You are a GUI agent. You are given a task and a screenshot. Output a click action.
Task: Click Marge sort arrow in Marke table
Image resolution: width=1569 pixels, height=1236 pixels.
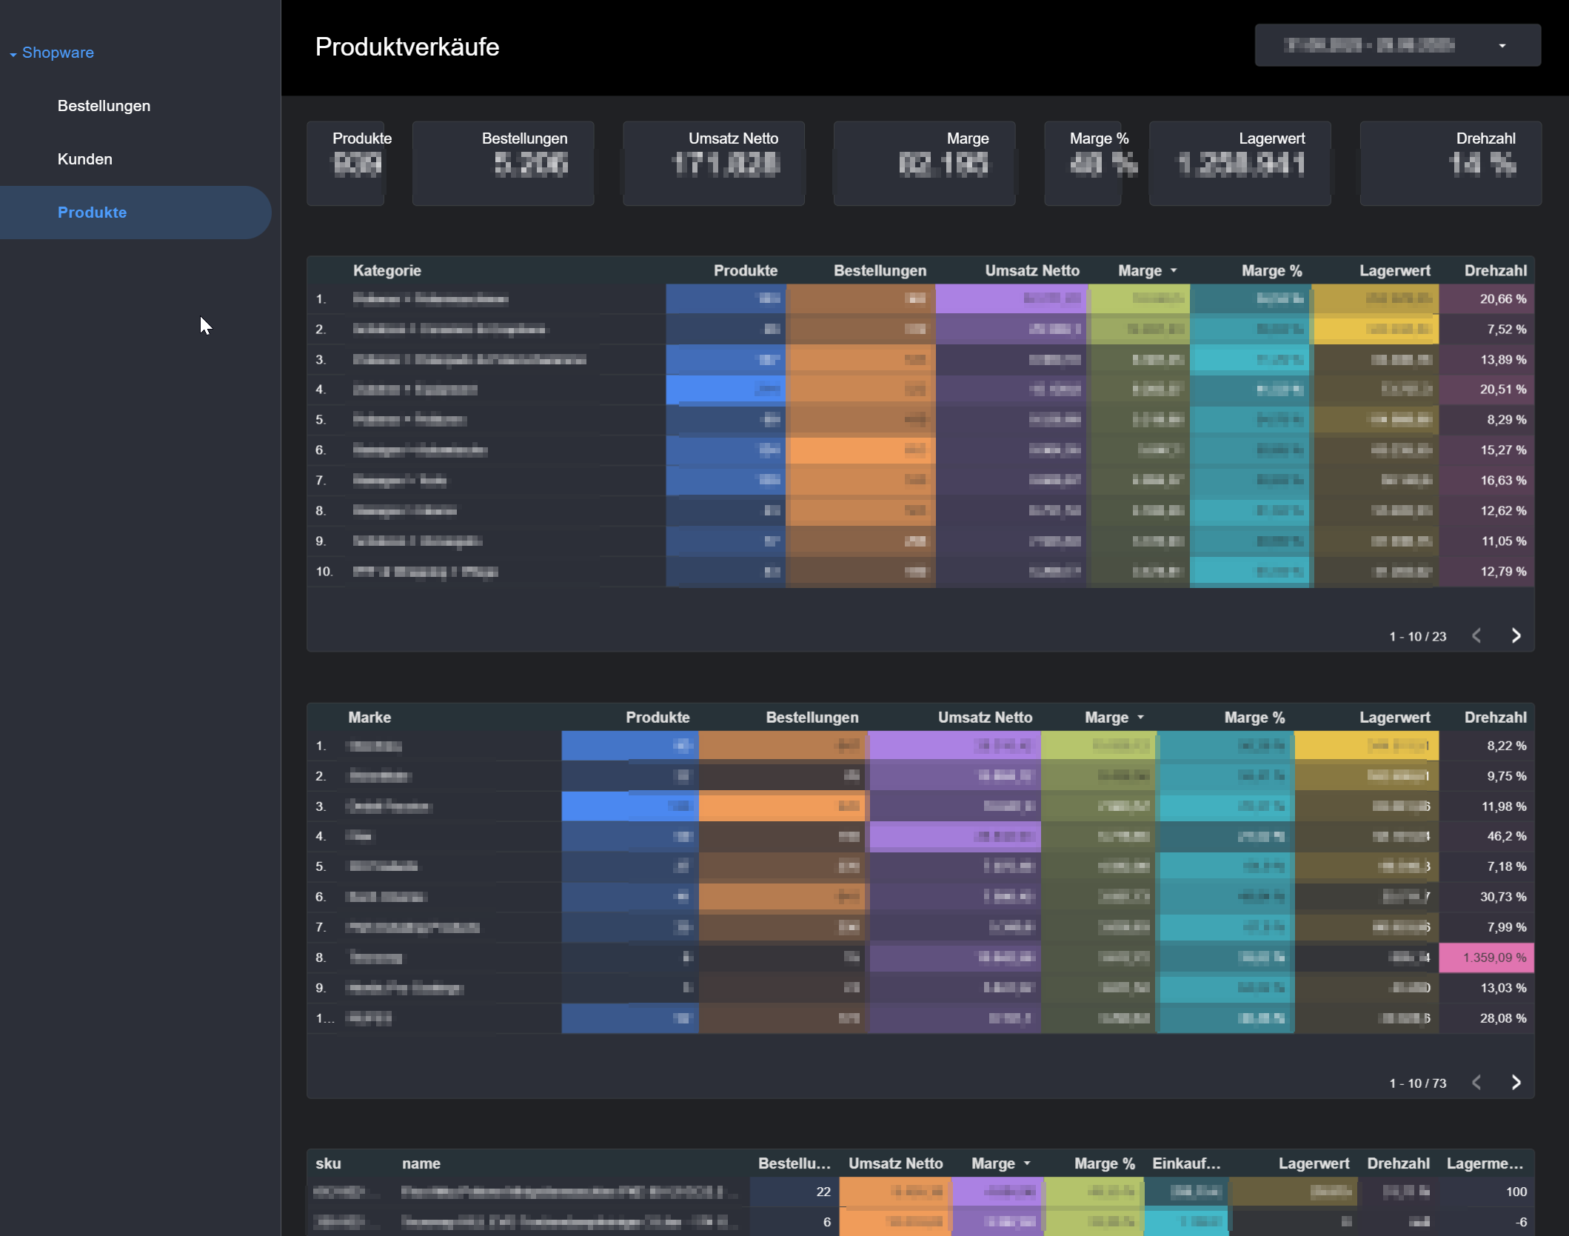tap(1140, 718)
